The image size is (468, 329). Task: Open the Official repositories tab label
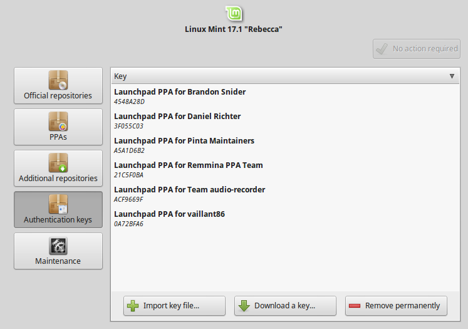(58, 95)
